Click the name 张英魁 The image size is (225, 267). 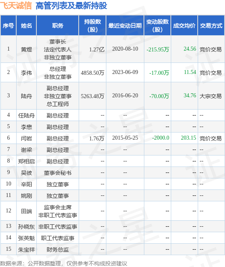[26, 238]
